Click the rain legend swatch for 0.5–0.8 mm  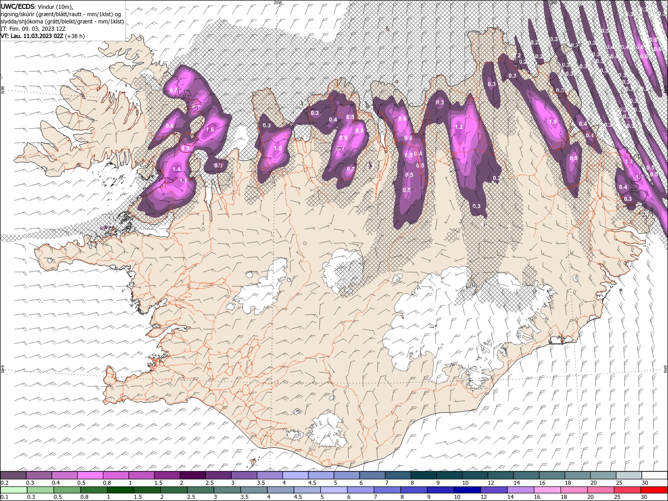click(67, 490)
